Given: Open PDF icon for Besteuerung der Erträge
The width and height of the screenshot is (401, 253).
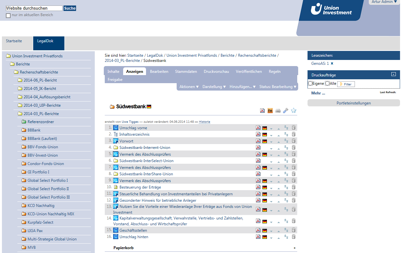Looking at the screenshot, I should (258, 187).
